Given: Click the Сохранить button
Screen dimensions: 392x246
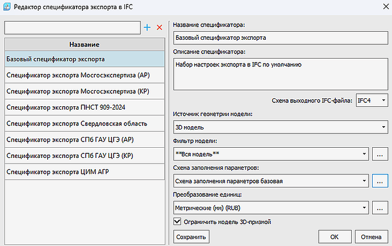Looking at the screenshot, I should (191, 237).
